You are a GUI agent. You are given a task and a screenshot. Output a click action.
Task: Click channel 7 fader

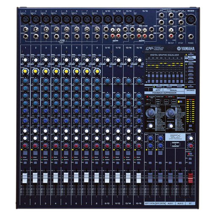[x=86, y=177]
